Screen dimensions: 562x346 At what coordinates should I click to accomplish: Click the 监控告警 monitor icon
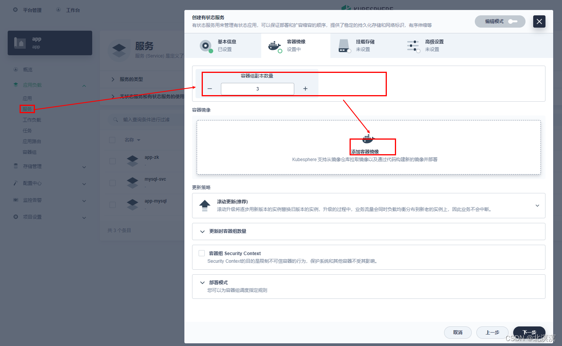click(16, 200)
